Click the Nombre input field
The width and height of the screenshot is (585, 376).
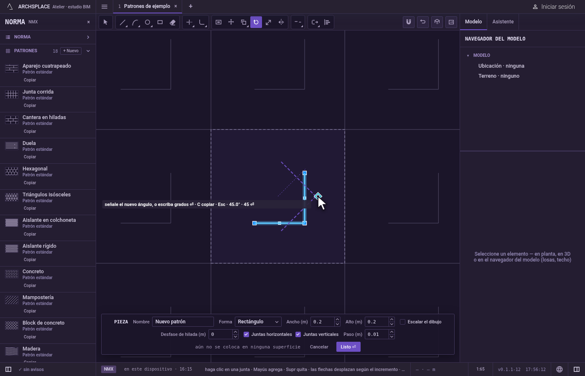coord(183,322)
